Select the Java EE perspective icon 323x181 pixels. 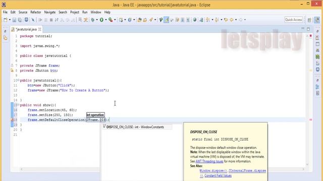(x=317, y=20)
